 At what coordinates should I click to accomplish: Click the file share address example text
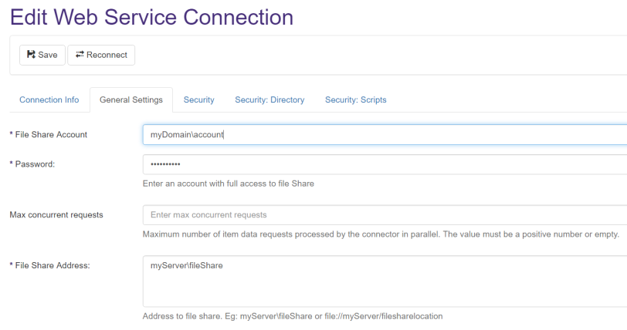293,316
